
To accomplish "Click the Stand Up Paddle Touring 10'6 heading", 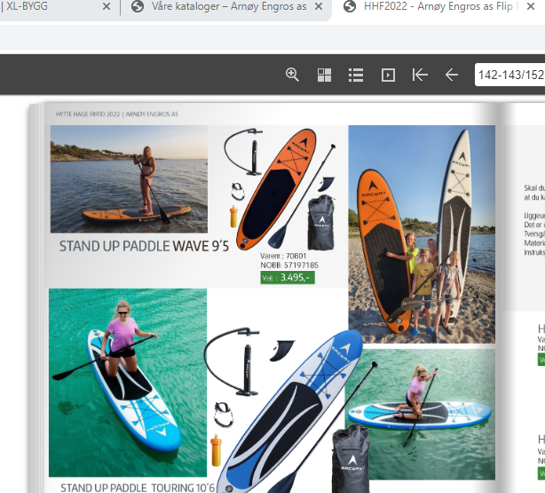I will coord(138,488).
